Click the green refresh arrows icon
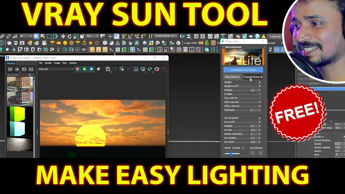The height and width of the screenshot is (194, 345). [x=150, y=69]
